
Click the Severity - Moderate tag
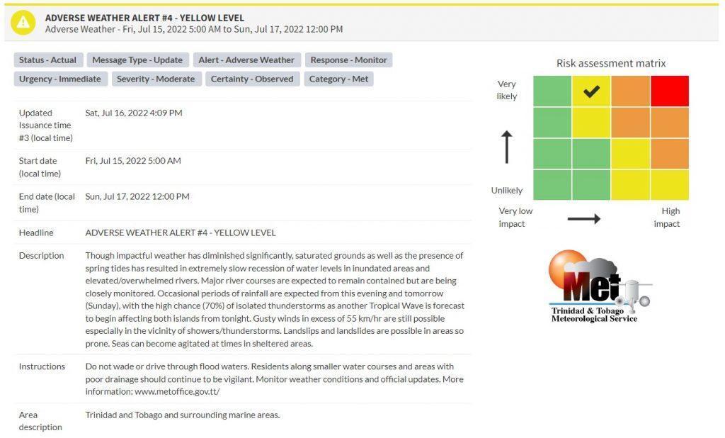[156, 79]
